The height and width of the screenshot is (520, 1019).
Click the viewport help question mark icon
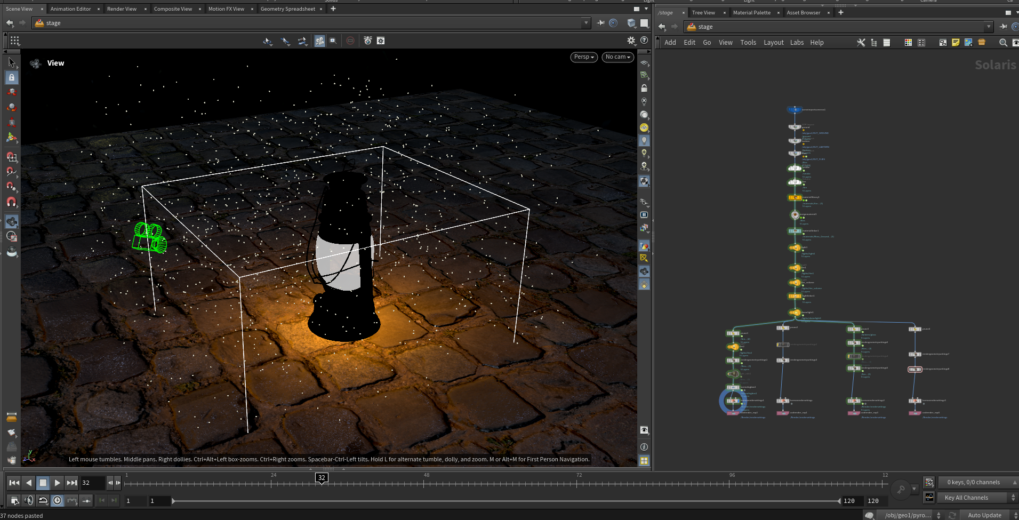(x=644, y=41)
